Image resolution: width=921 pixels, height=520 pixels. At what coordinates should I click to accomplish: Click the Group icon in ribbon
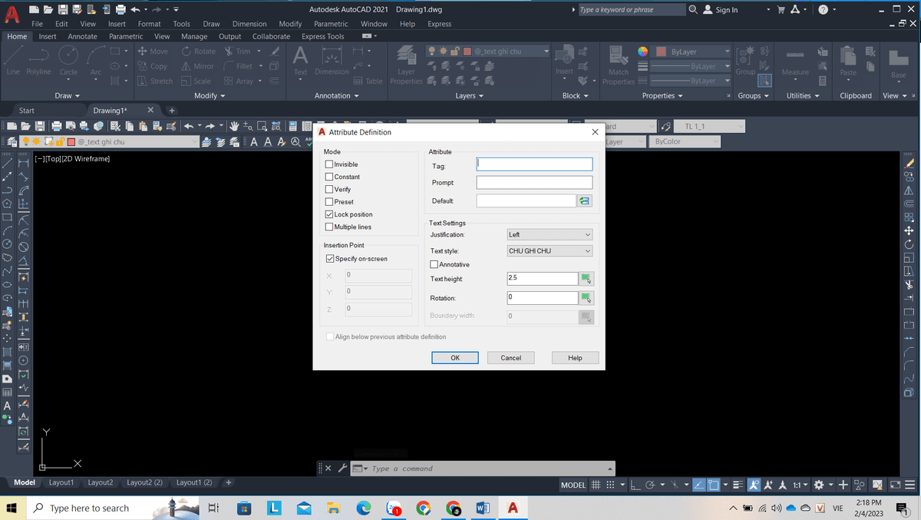[x=745, y=60]
